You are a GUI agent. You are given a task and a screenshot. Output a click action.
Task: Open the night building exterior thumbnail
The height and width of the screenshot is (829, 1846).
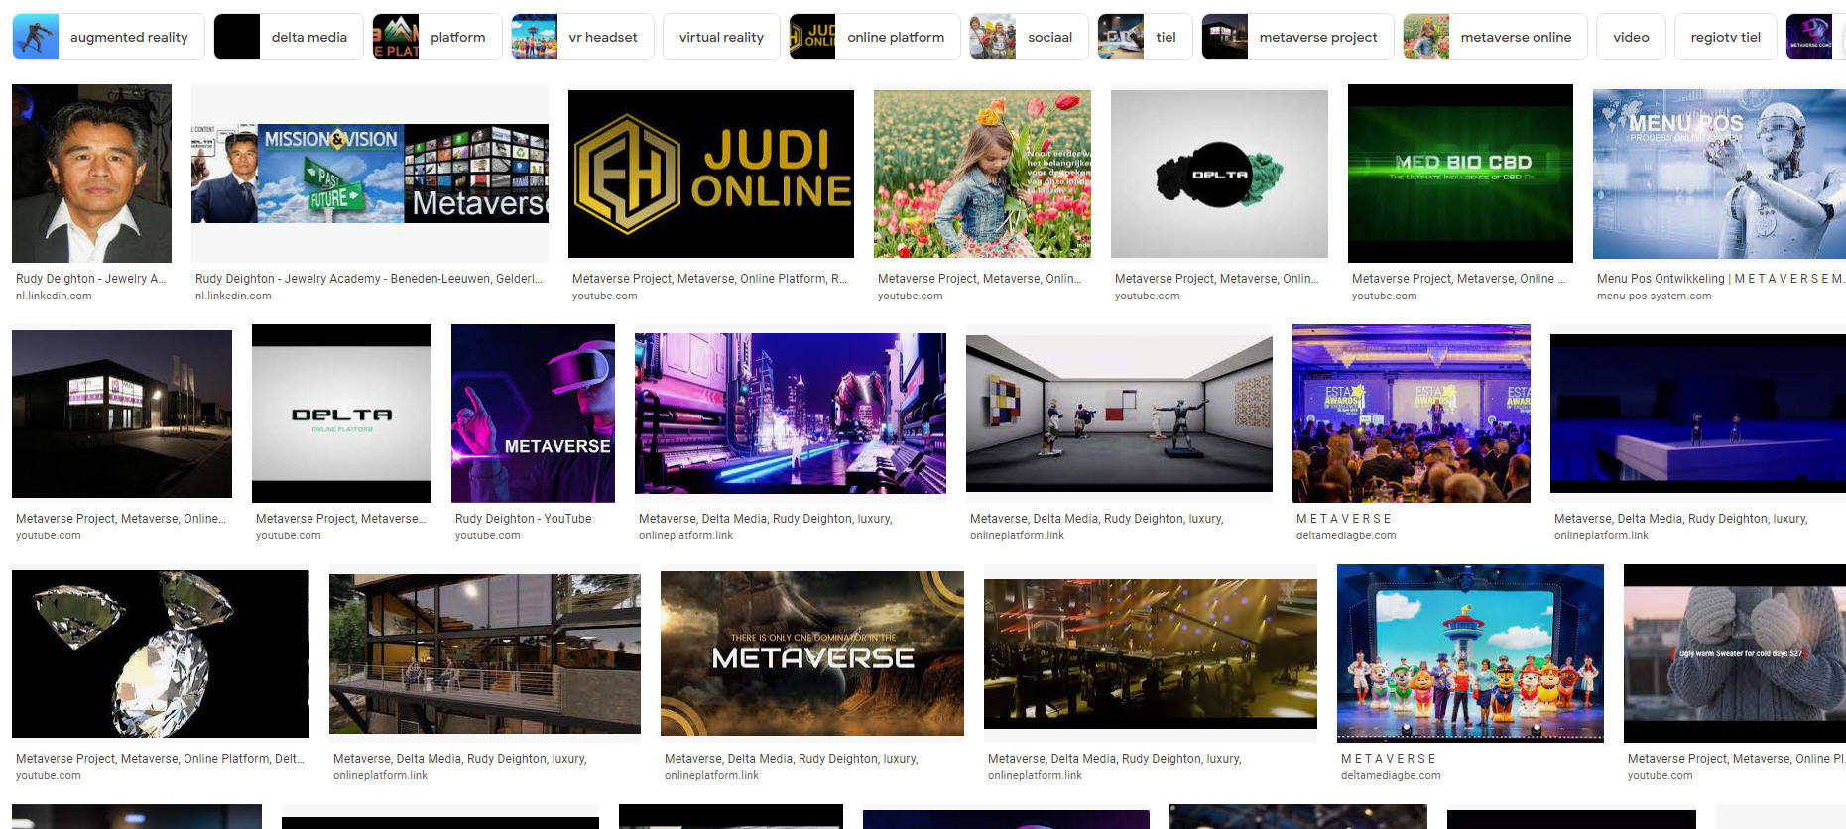tap(122, 414)
